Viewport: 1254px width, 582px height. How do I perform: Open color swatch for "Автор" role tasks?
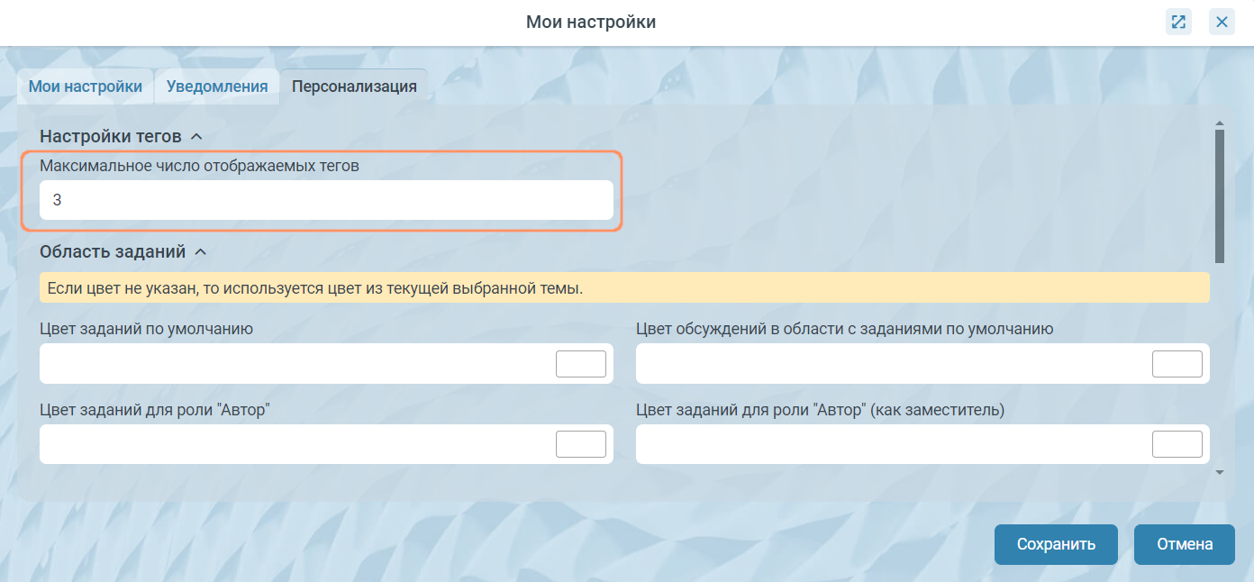click(x=581, y=444)
